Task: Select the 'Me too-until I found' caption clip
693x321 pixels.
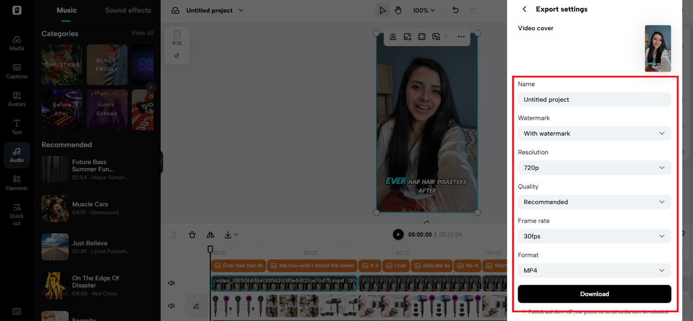Action: click(312, 266)
